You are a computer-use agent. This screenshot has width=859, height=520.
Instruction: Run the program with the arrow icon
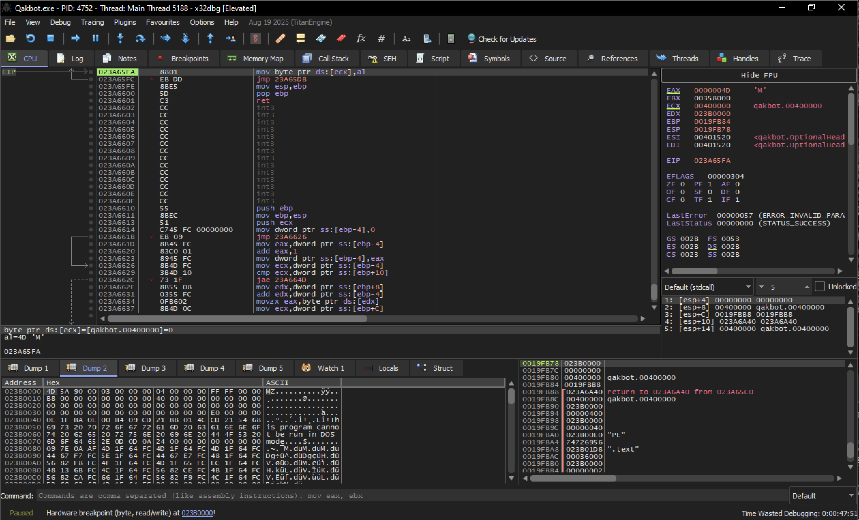[75, 38]
